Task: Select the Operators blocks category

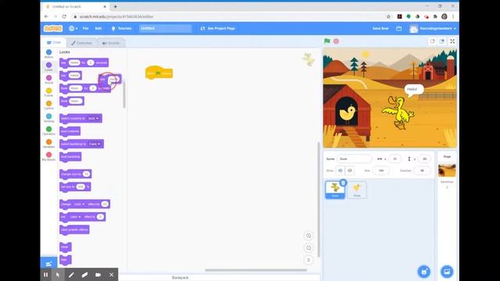Action: pyautogui.click(x=48, y=130)
